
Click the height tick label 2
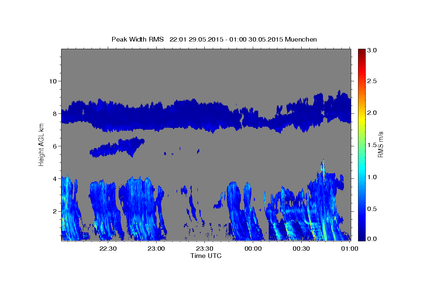(54, 211)
